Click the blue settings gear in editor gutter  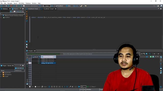pyautogui.click(x=27, y=41)
